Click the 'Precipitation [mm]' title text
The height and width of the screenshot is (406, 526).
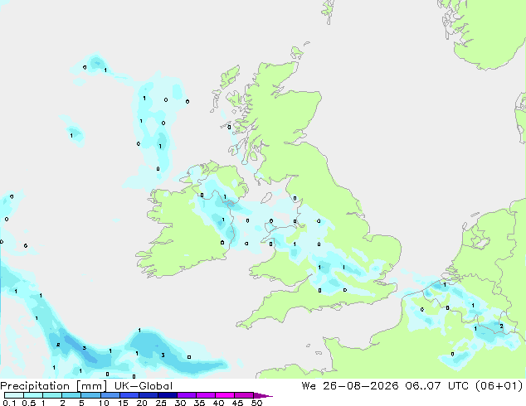[54, 386]
